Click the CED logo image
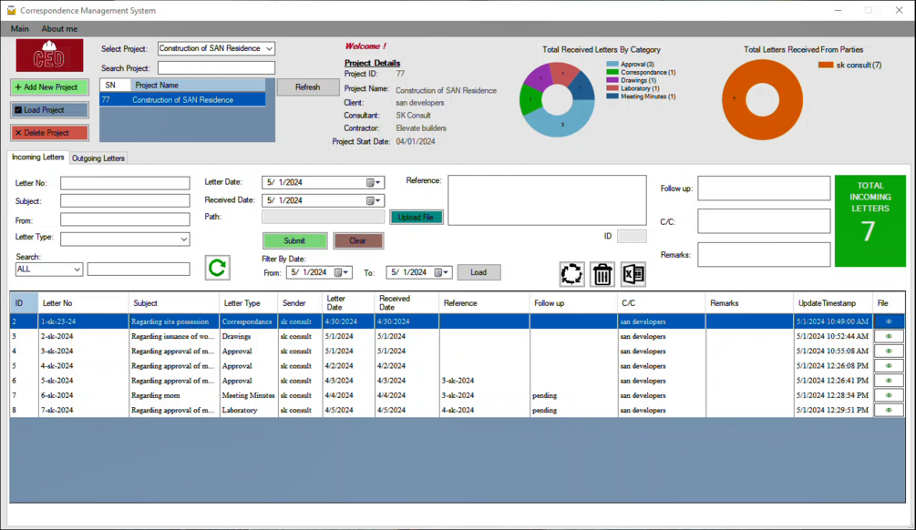The width and height of the screenshot is (916, 530). (47, 55)
